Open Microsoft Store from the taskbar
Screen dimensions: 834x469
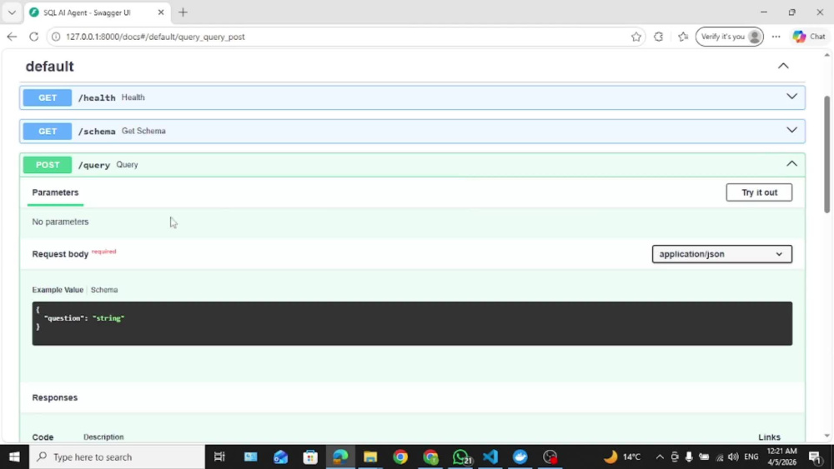click(310, 457)
